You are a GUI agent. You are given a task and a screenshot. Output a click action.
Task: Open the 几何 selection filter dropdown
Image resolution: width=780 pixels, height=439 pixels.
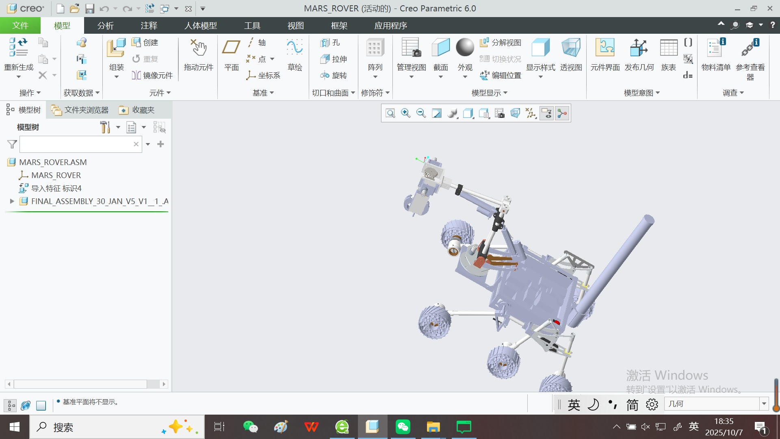pyautogui.click(x=764, y=404)
